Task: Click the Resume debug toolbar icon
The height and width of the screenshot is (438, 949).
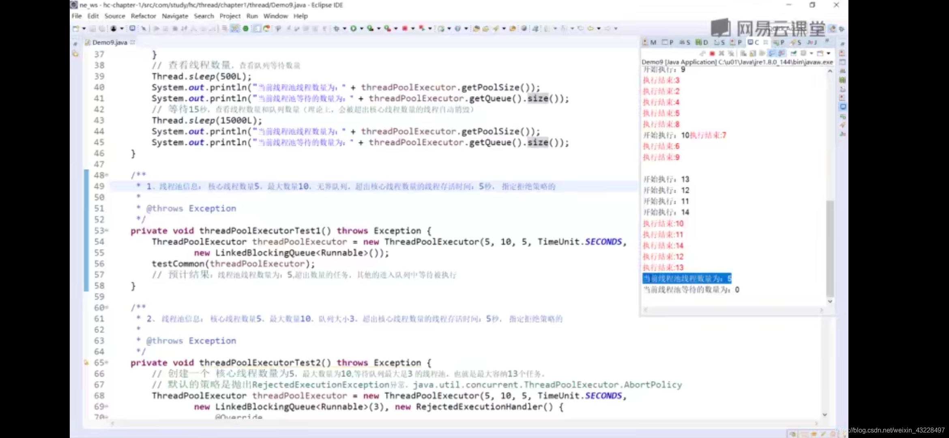Action: [157, 28]
